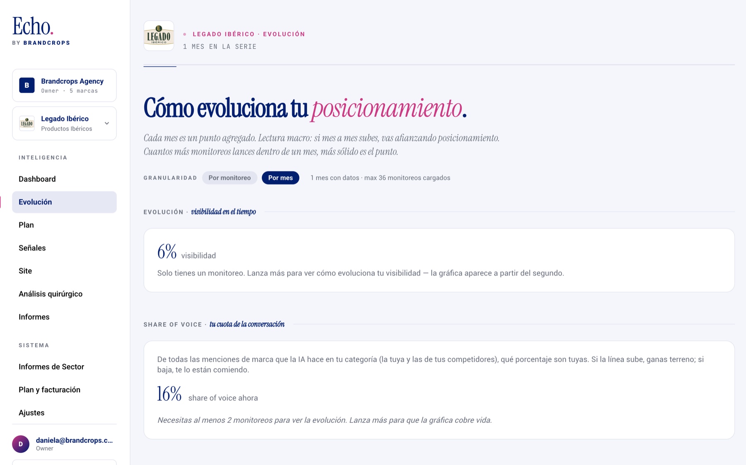
Task: Click the Echo by Brandcrops logo
Action: tap(41, 31)
